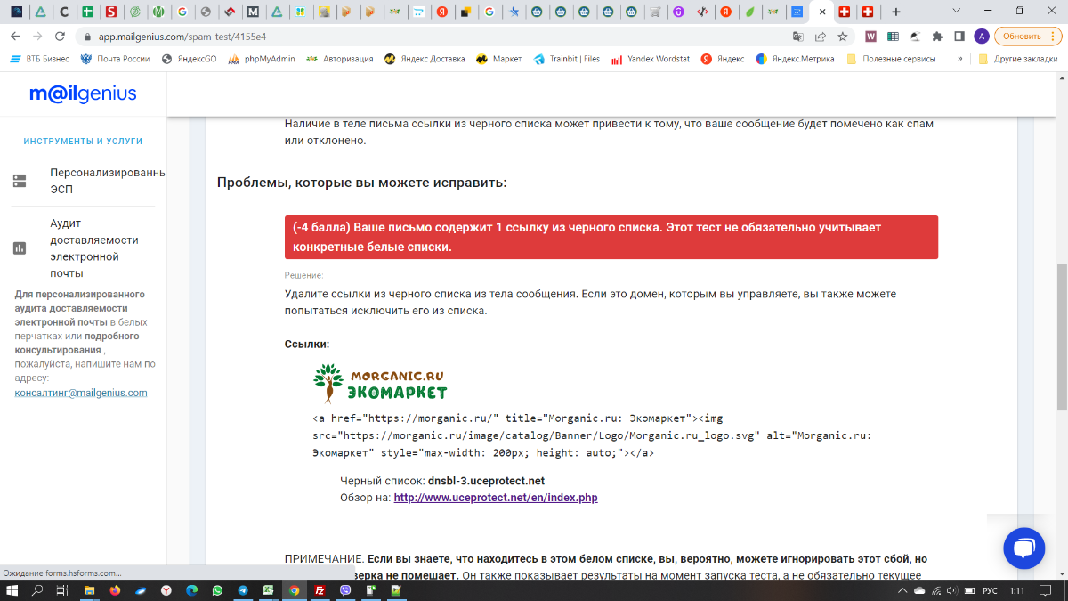Click the консалтинг@mailgenius.com email link
Image resolution: width=1068 pixels, height=601 pixels.
(81, 393)
